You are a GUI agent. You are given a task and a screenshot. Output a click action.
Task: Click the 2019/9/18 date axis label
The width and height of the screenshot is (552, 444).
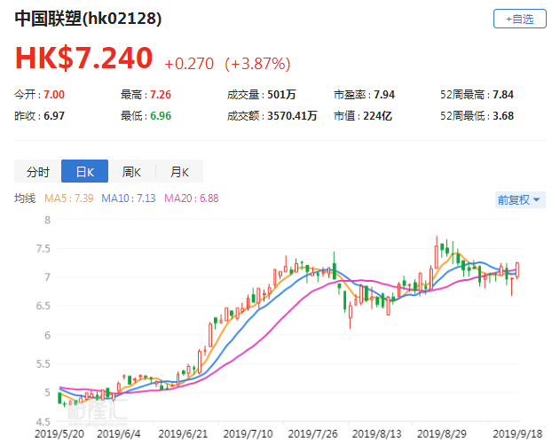click(517, 434)
